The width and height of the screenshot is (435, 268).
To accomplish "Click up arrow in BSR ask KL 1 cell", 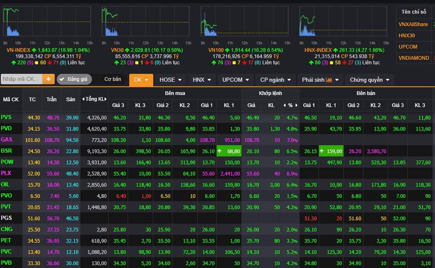I will click(x=321, y=151).
